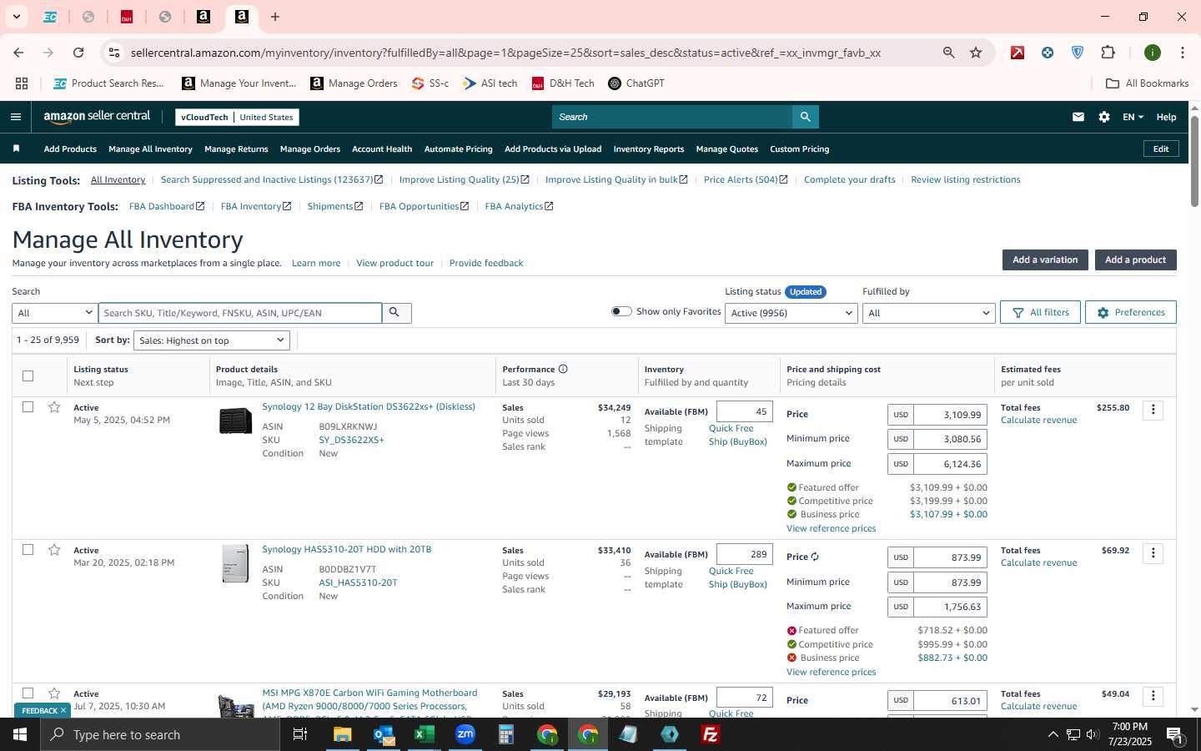Open more actions for Synology HAS5310-20T row
The image size is (1201, 751).
pyautogui.click(x=1153, y=553)
